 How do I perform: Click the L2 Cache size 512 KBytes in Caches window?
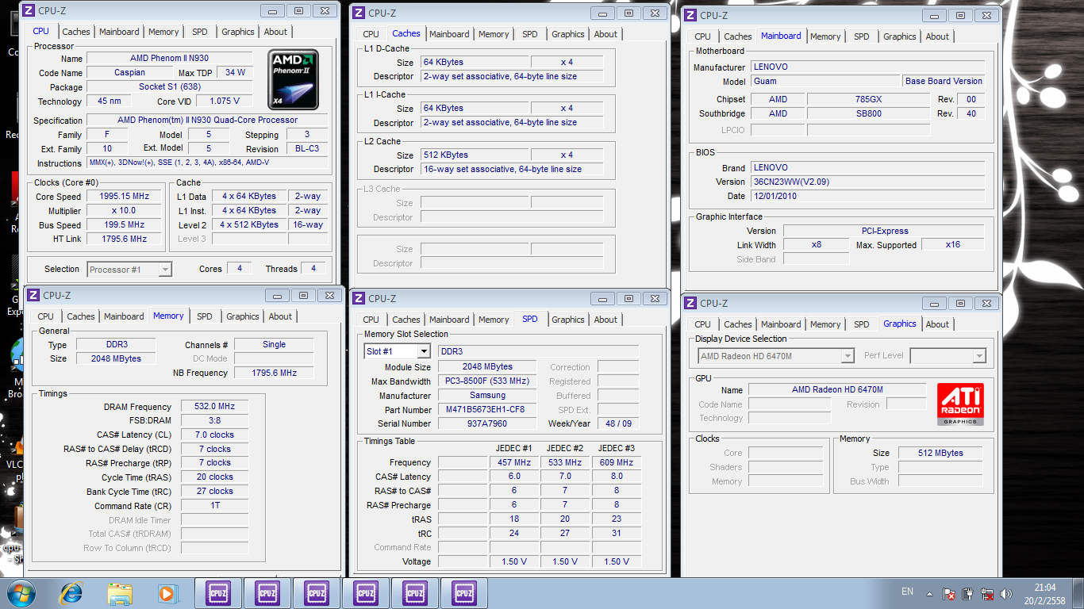475,155
